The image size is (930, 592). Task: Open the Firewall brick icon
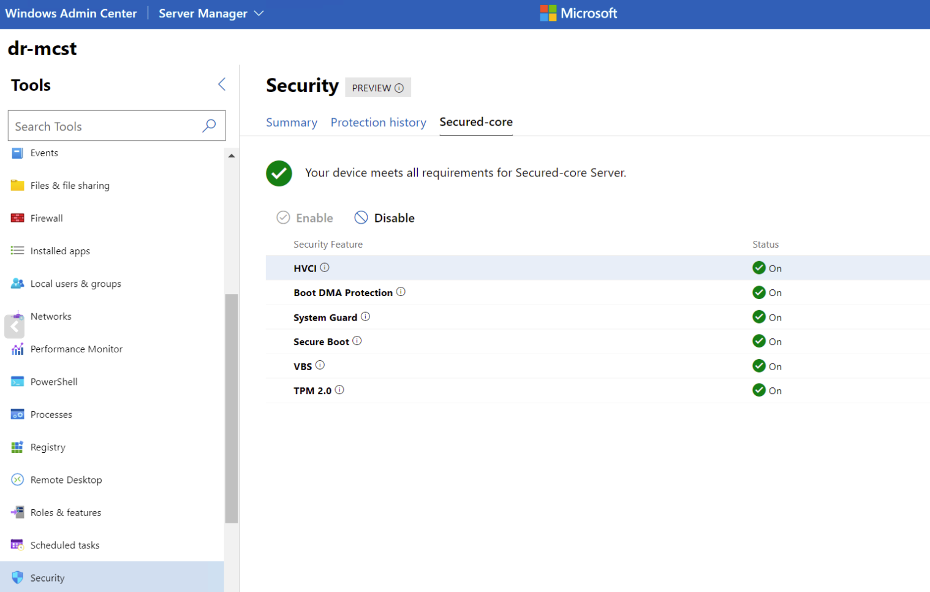coord(17,218)
